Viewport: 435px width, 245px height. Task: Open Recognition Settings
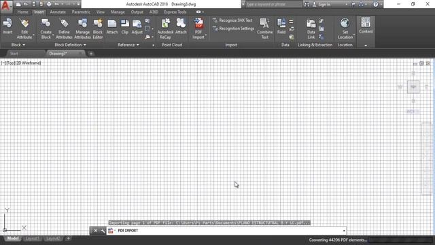coord(233,29)
